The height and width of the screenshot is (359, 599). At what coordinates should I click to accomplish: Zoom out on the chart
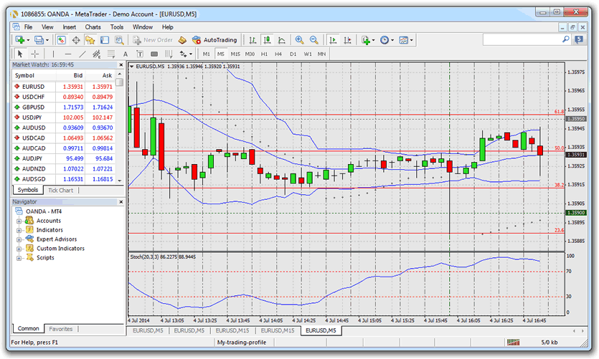click(x=314, y=40)
